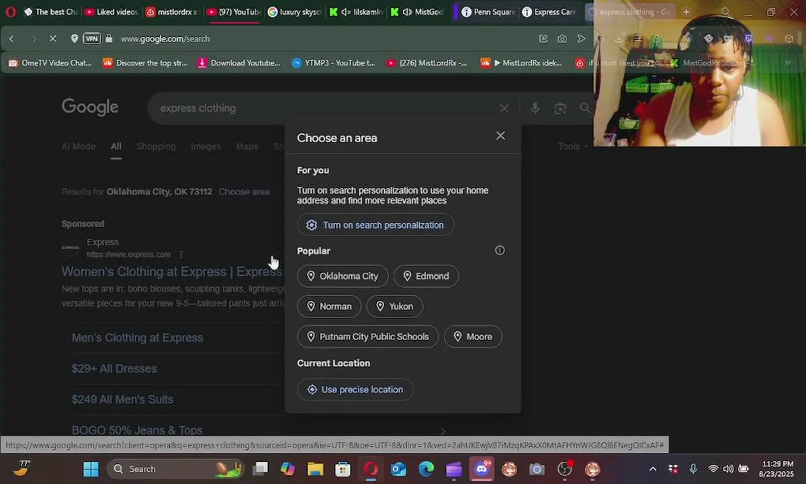Open the Shopping results tab
This screenshot has width=806, height=484.
[x=156, y=147]
